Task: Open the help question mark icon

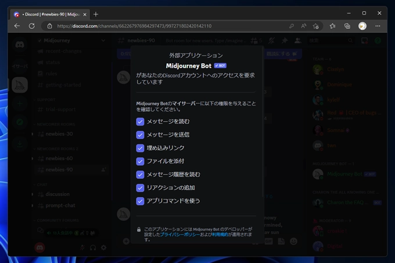Action: [x=378, y=41]
